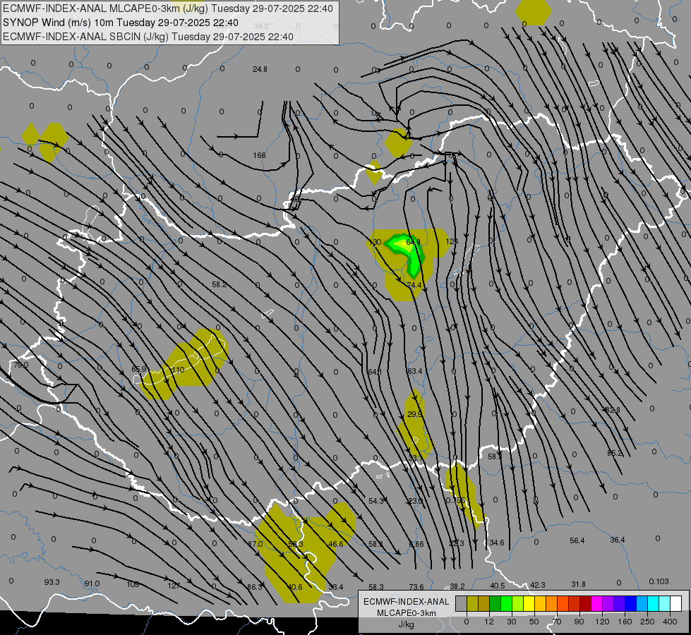Click the map value 31.8

pos(578,584)
